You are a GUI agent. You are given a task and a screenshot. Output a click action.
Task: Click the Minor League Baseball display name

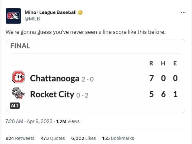click(x=51, y=13)
